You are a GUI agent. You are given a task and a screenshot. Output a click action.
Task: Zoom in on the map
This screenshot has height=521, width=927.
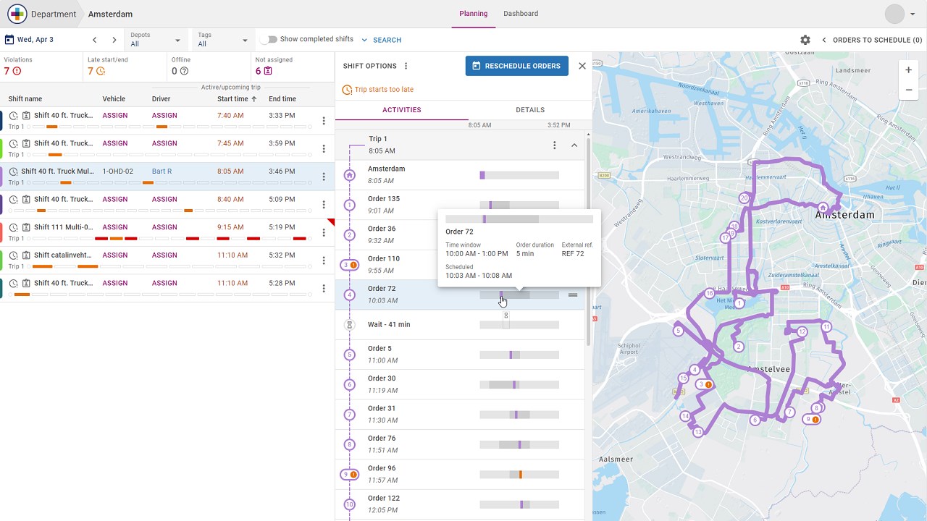click(x=908, y=70)
